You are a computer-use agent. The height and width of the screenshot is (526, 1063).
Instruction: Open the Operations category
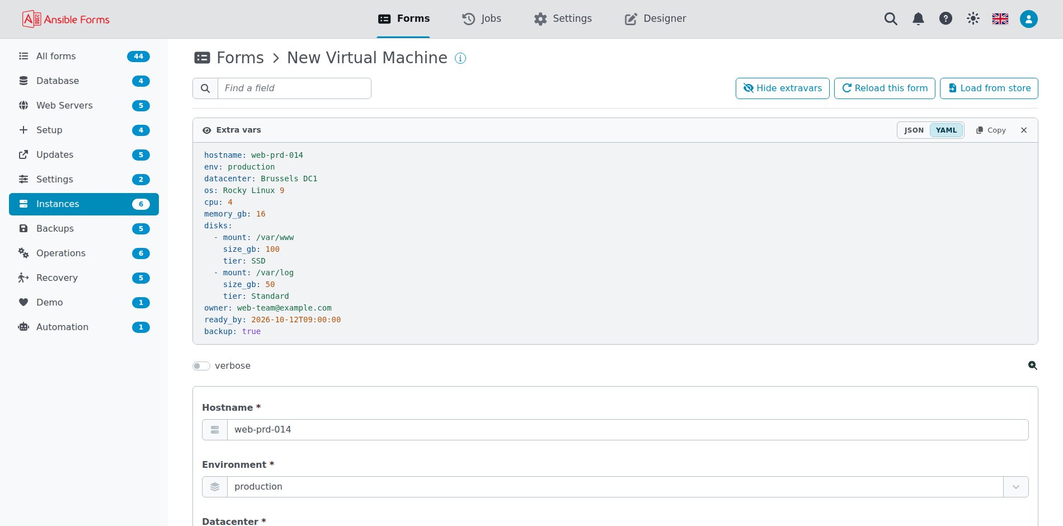tap(84, 253)
